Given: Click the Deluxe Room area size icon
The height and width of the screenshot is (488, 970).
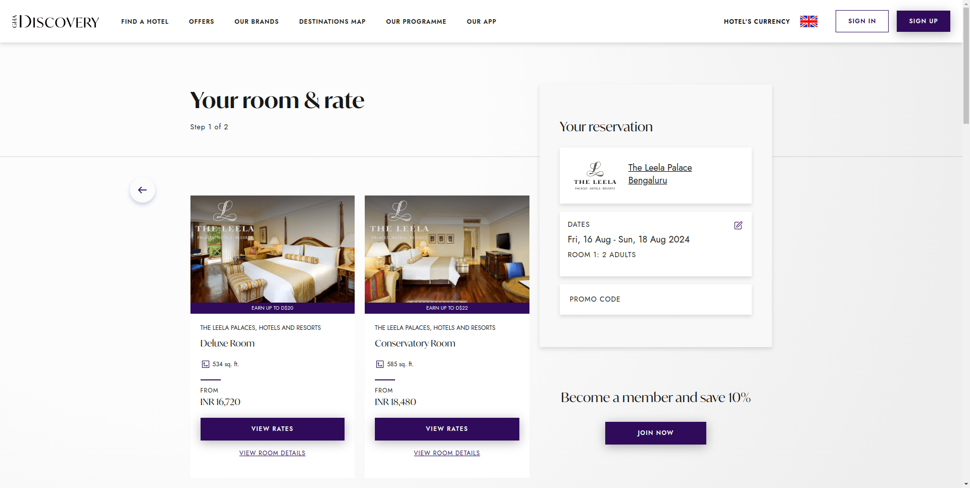Looking at the screenshot, I should click(206, 364).
